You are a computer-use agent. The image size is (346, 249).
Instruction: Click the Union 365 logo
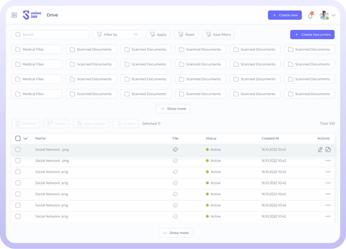tap(32, 15)
